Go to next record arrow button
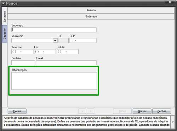The image size is (177, 131). tap(91, 111)
